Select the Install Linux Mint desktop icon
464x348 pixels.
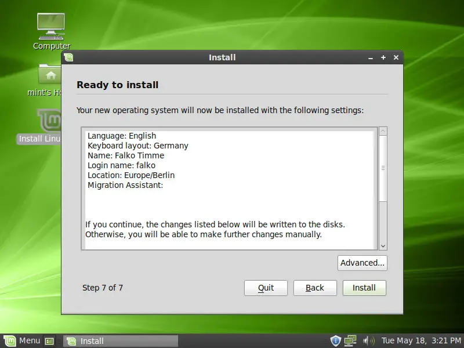click(x=49, y=121)
